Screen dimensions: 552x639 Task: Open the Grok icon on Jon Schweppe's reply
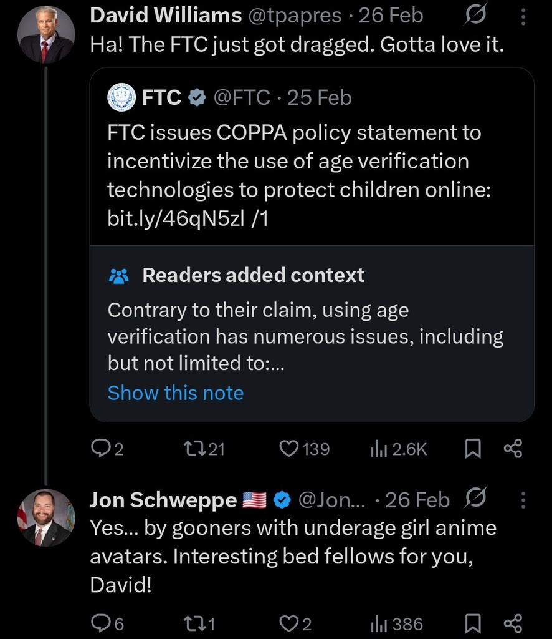(475, 497)
